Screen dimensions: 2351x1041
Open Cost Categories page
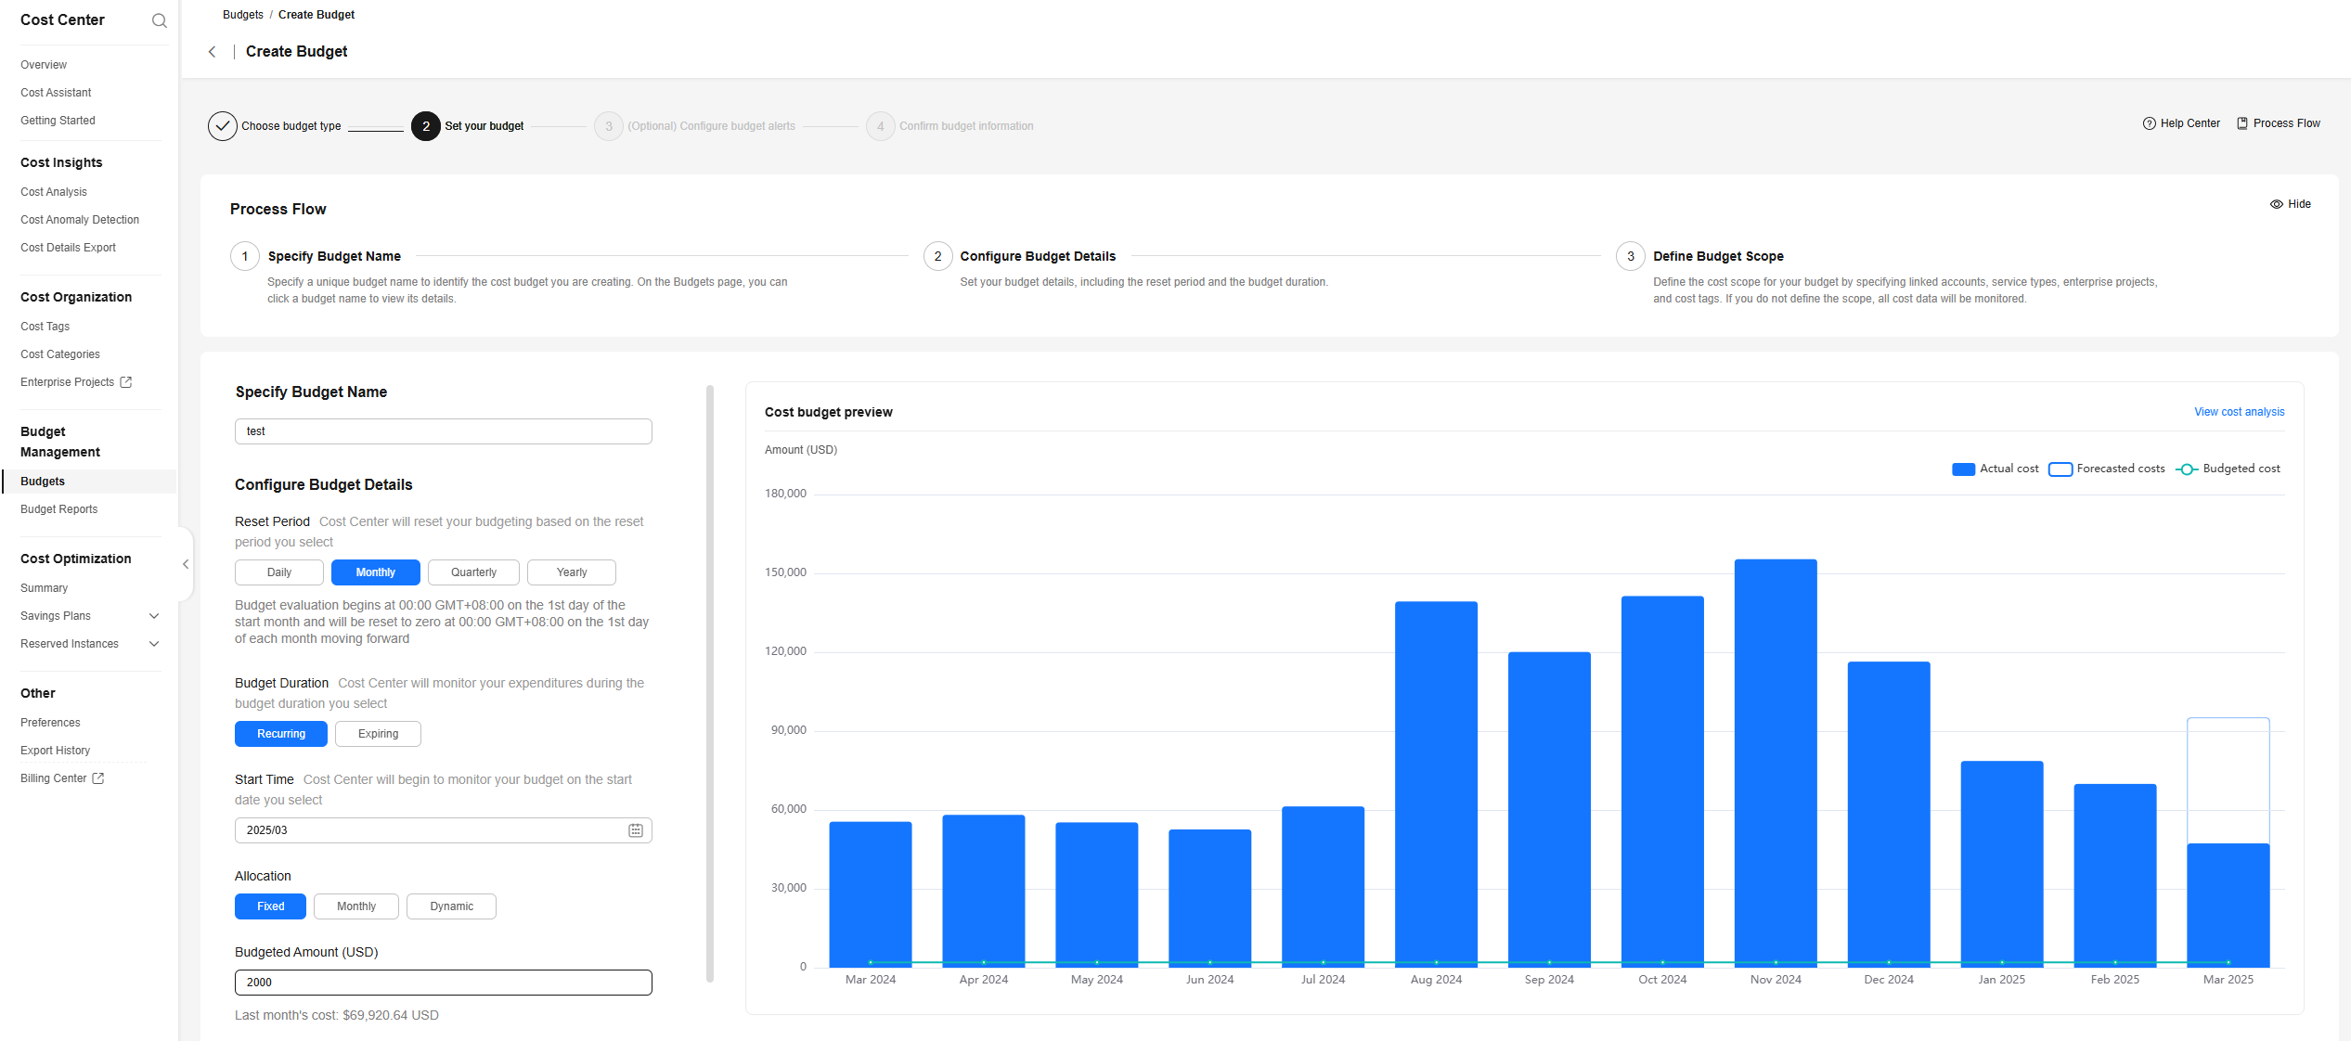tap(60, 354)
